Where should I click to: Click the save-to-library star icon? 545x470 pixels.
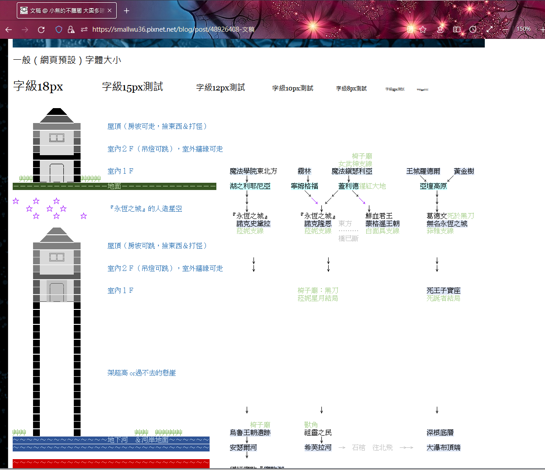(440, 29)
